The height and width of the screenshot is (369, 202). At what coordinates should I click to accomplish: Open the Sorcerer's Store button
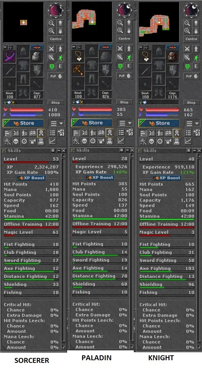(x=23, y=123)
